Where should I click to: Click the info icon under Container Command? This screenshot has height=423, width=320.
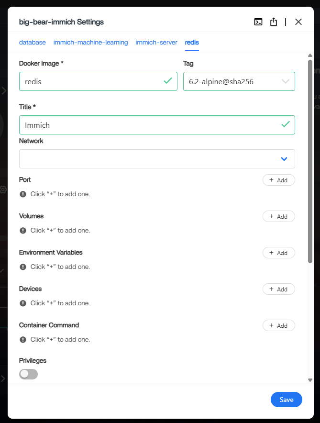(23, 340)
